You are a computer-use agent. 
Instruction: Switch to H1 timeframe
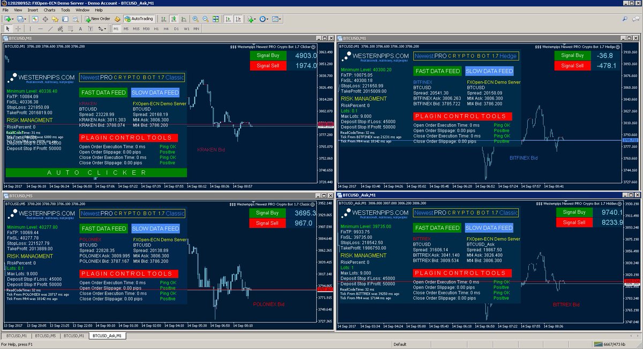click(156, 29)
